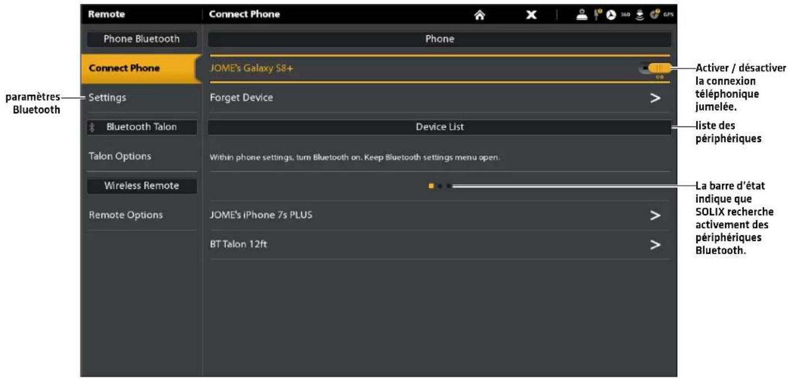Select JOME's iPhone 7s PLUS device name
This screenshot has height=379, width=788.
261,215
